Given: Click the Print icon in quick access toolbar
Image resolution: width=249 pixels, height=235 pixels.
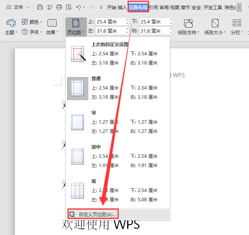Looking at the screenshot, I should tap(59, 7).
